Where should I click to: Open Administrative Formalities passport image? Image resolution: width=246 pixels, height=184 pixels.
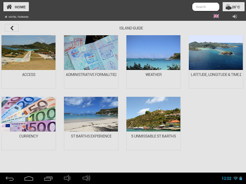[x=91, y=53]
